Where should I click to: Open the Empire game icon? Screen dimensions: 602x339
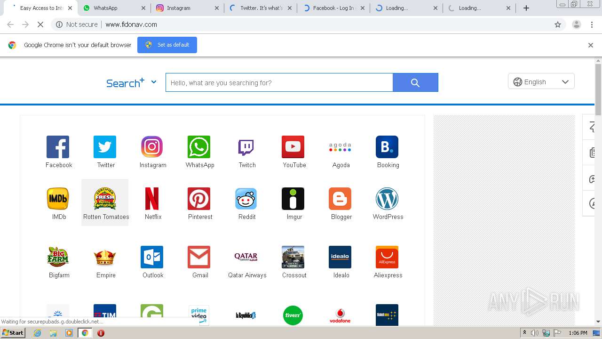point(105,257)
